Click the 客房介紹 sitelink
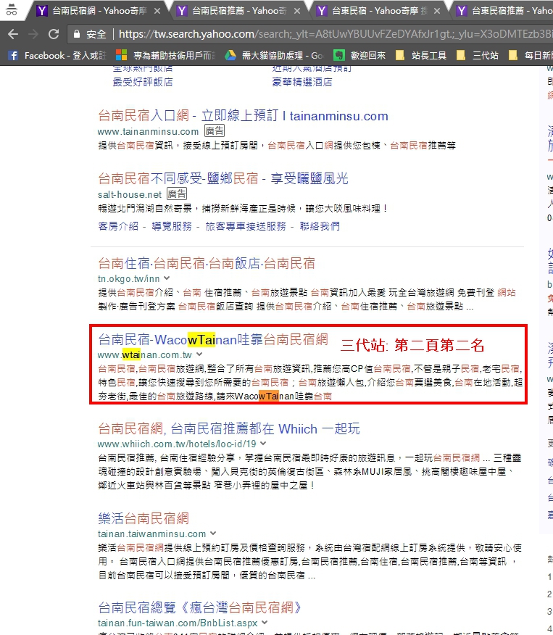 (x=118, y=226)
